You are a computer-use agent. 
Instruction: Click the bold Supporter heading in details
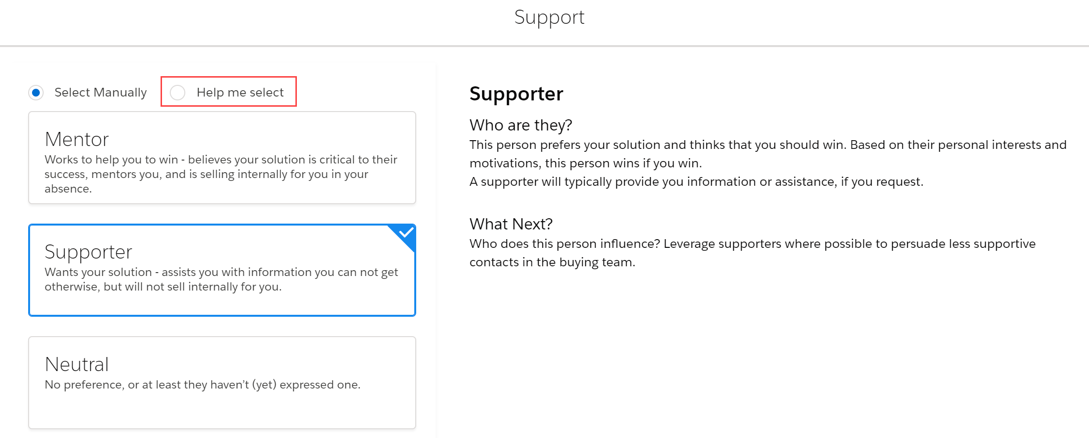coord(516,94)
